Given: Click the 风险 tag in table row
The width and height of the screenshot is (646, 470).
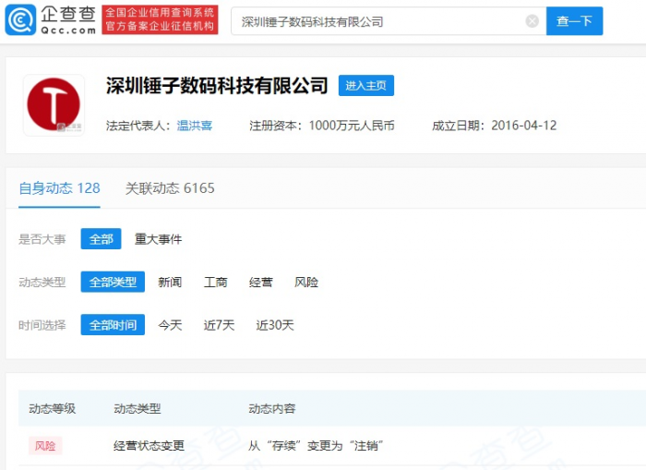Looking at the screenshot, I should point(45,446).
